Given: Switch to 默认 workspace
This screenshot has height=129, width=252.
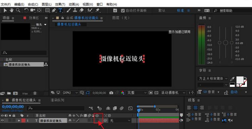Looking at the screenshot, I should tap(162, 11).
